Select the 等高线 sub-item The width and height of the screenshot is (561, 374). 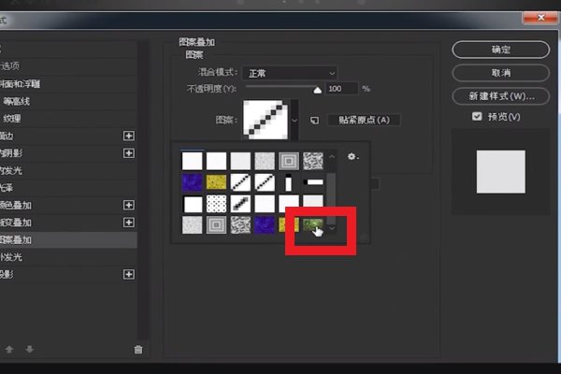[68, 101]
